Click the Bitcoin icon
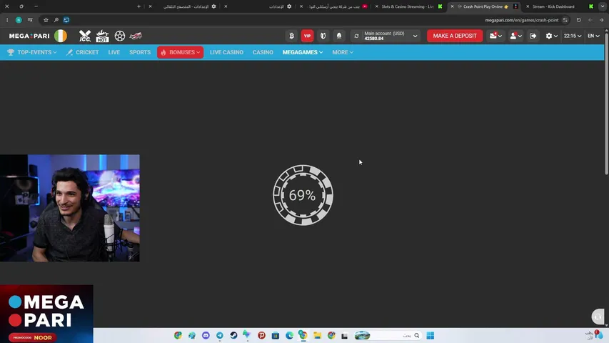Viewport: 609px width, 343px height. coord(292,36)
